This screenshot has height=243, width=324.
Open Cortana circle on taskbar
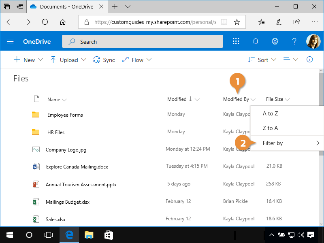[x=29, y=235]
